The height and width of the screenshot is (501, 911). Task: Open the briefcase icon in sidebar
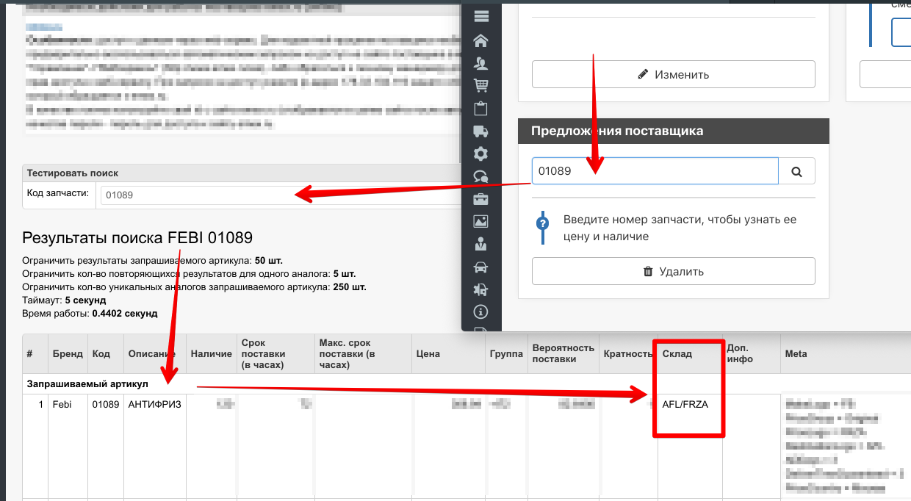(481, 199)
